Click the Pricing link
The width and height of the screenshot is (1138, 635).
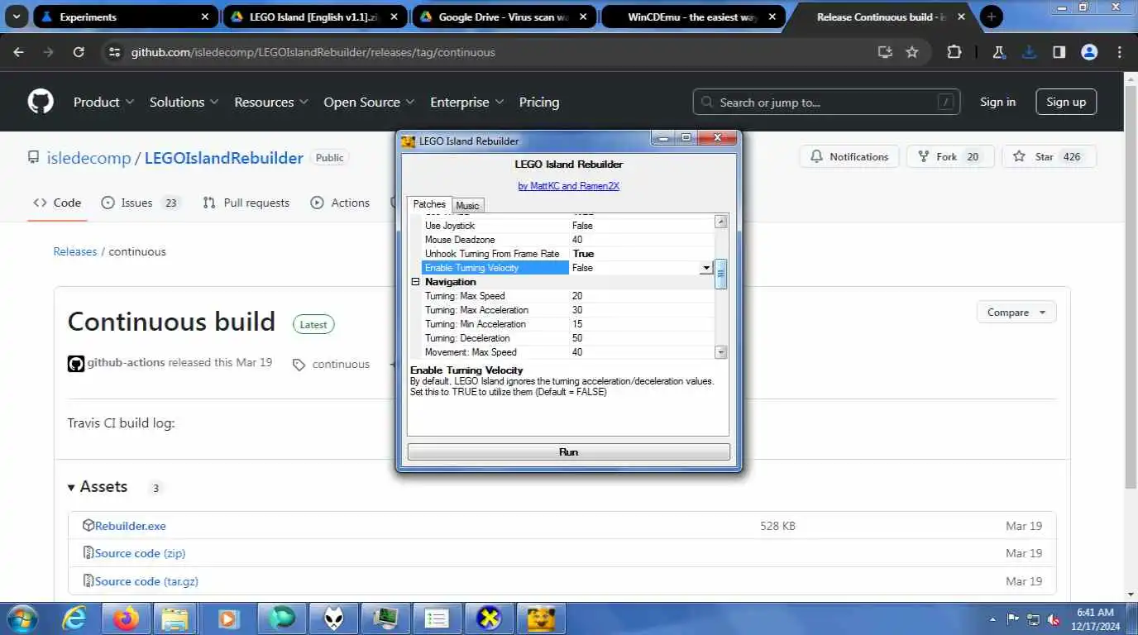pyautogui.click(x=539, y=102)
